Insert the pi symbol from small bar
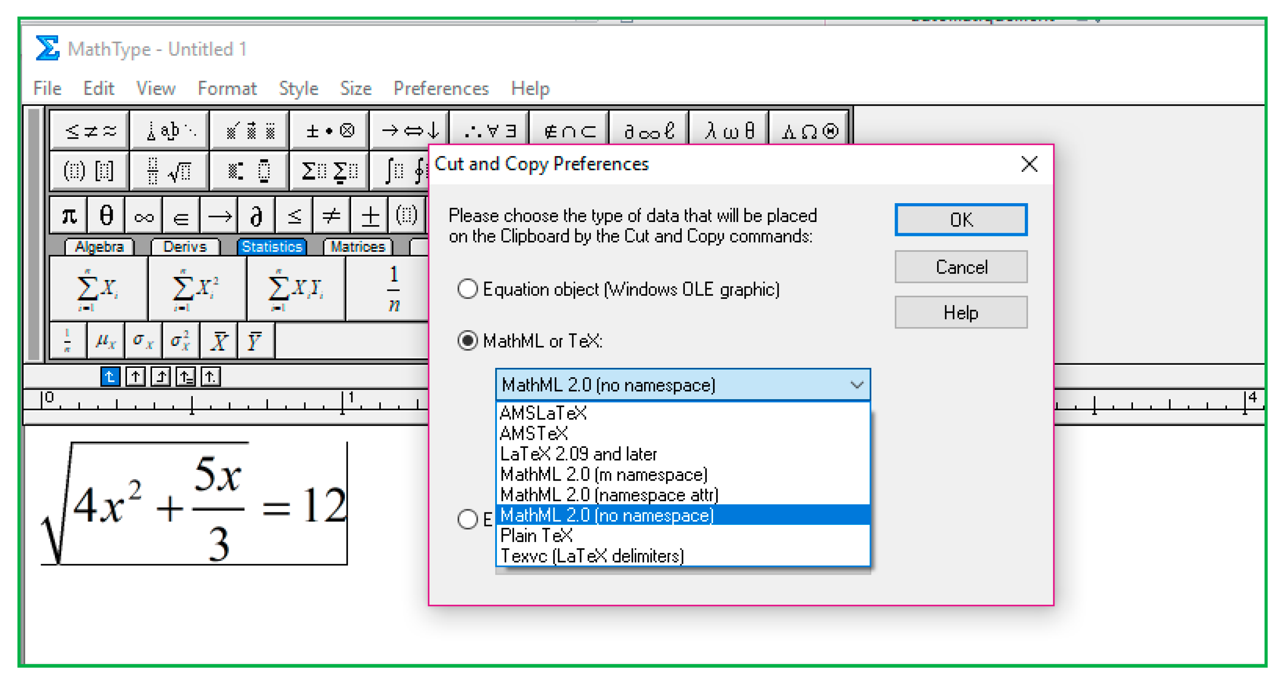The width and height of the screenshot is (1286, 686). [69, 216]
